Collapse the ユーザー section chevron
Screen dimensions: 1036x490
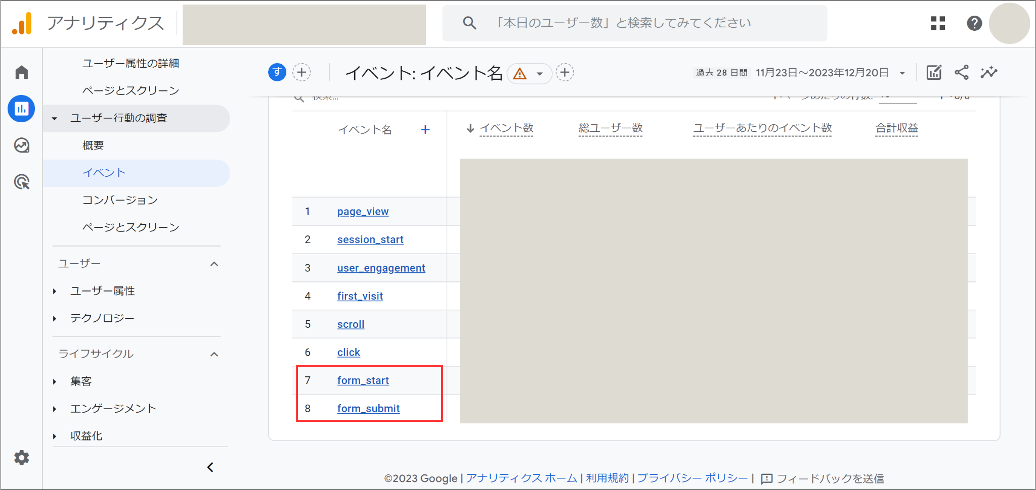click(x=214, y=264)
